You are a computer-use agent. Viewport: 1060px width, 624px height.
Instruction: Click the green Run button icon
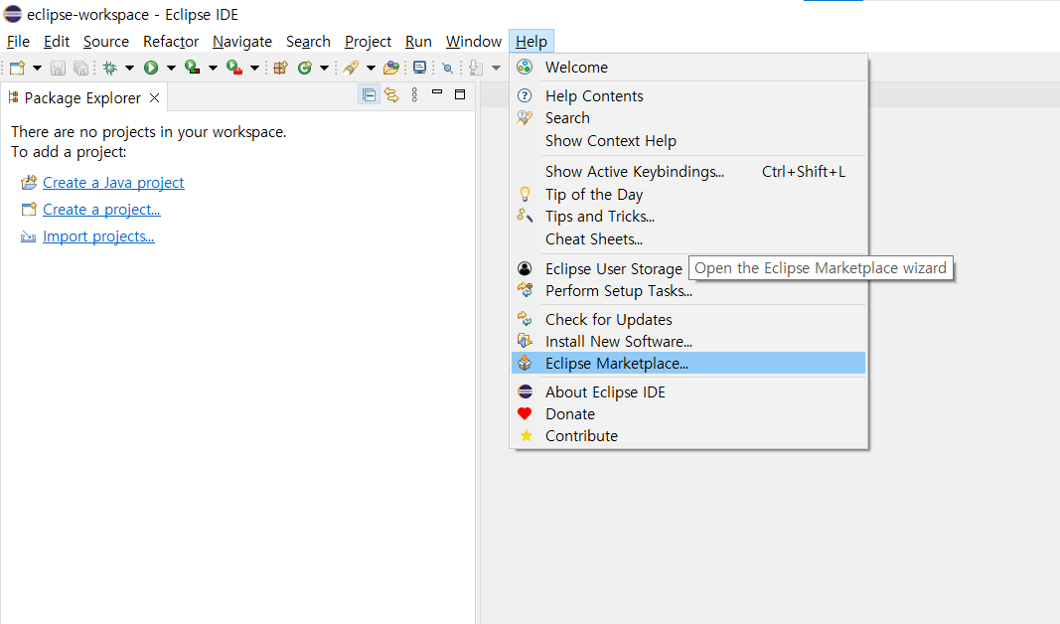151,68
